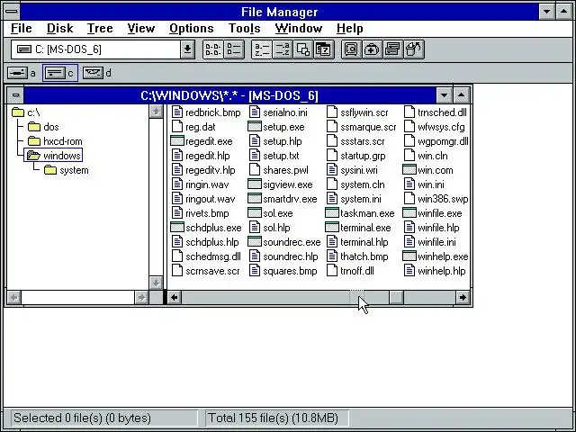Open the Tree menu
576x432 pixels.
pyautogui.click(x=100, y=28)
